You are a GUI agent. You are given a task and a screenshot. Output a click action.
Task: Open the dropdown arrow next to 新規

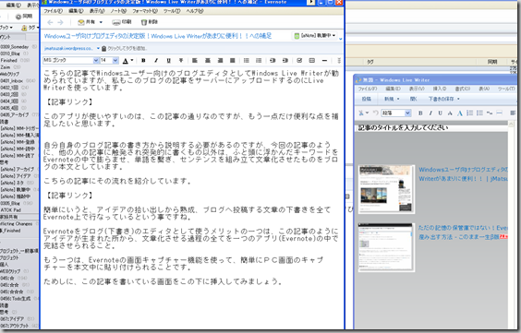tap(398, 99)
